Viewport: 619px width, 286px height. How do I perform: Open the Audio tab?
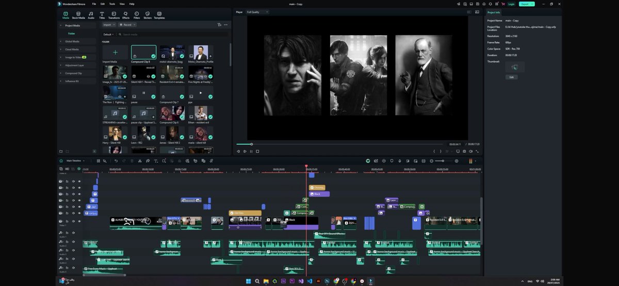91,15
